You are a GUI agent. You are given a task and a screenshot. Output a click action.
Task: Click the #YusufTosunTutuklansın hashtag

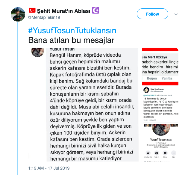pos(72,31)
